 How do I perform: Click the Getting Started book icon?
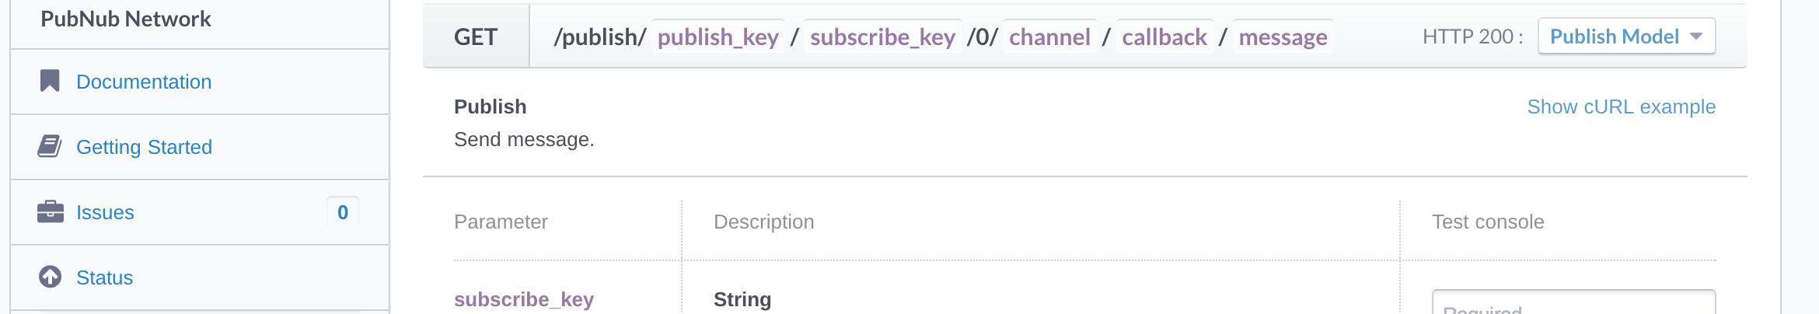50,146
